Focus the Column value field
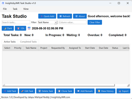 (72, 22)
